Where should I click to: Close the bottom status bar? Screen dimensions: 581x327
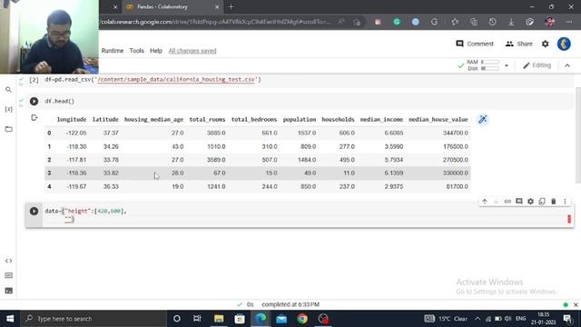[576, 305]
